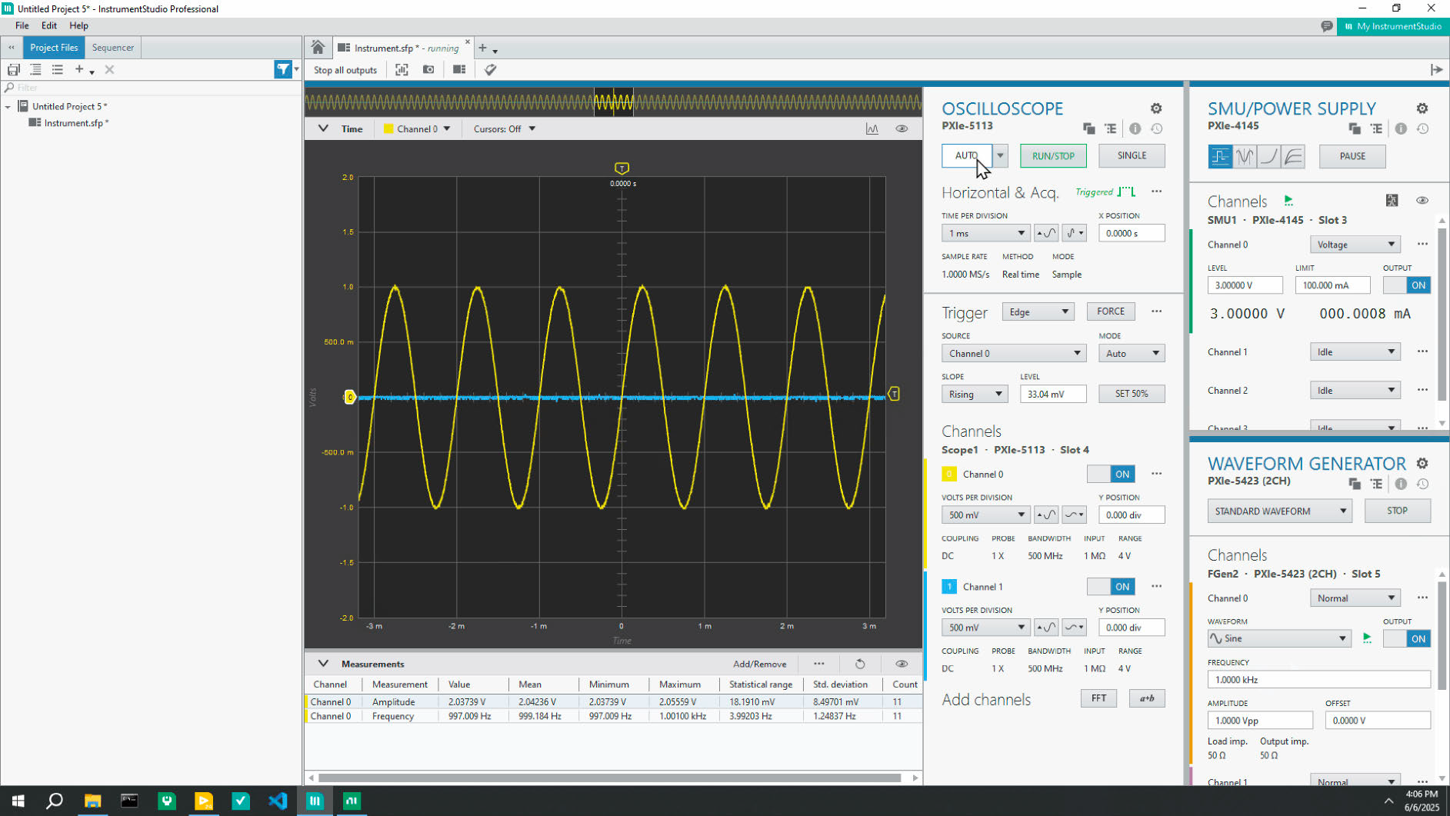The image size is (1450, 816).
Task: Click the camera capture icon in toolbar
Action: tap(428, 69)
